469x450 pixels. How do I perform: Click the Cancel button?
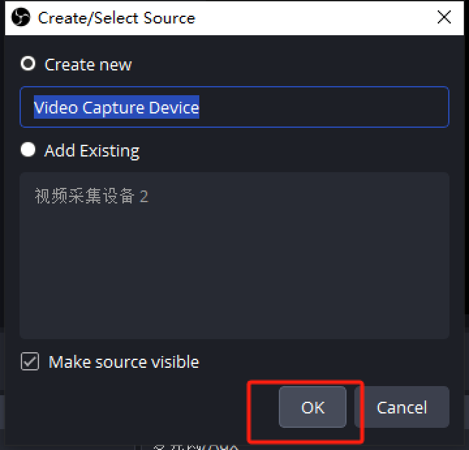[402, 407]
